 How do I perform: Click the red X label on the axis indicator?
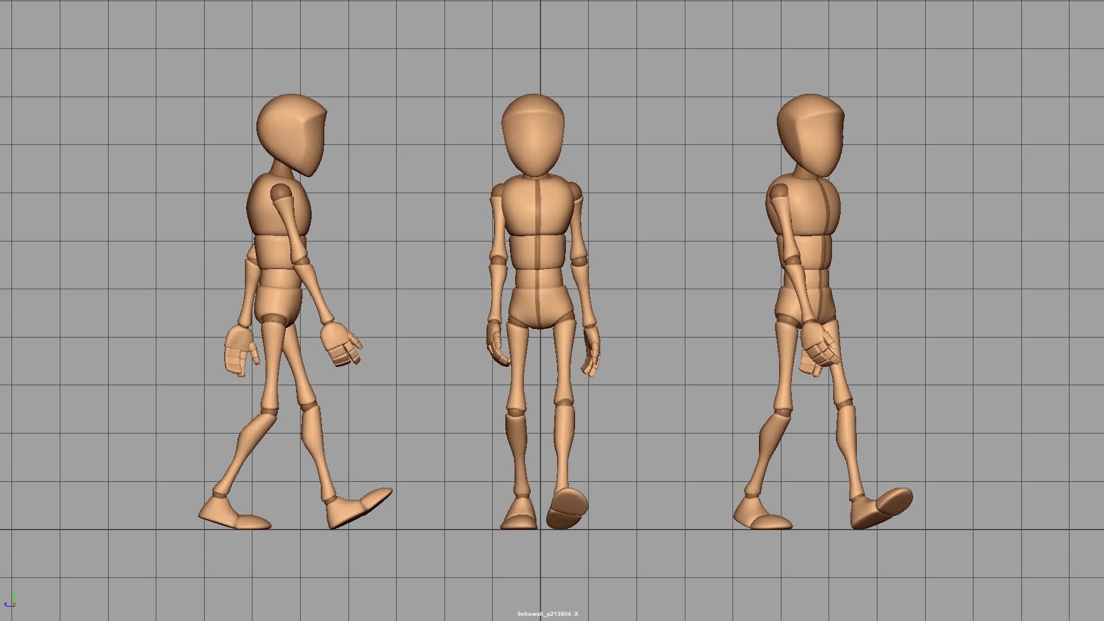14,604
